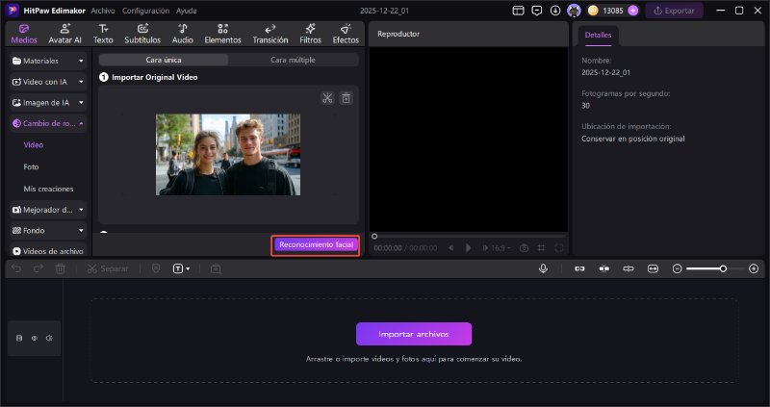Select Foto under face swap section
The width and height of the screenshot is (770, 407).
[31, 166]
